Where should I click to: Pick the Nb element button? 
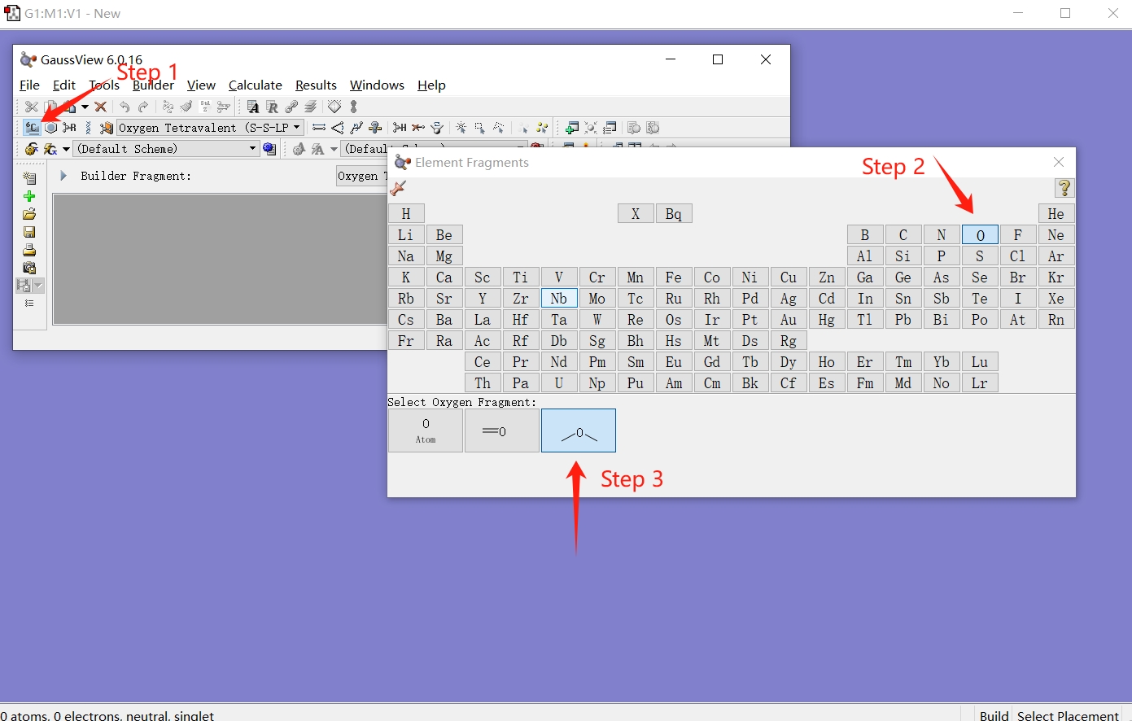(x=558, y=299)
